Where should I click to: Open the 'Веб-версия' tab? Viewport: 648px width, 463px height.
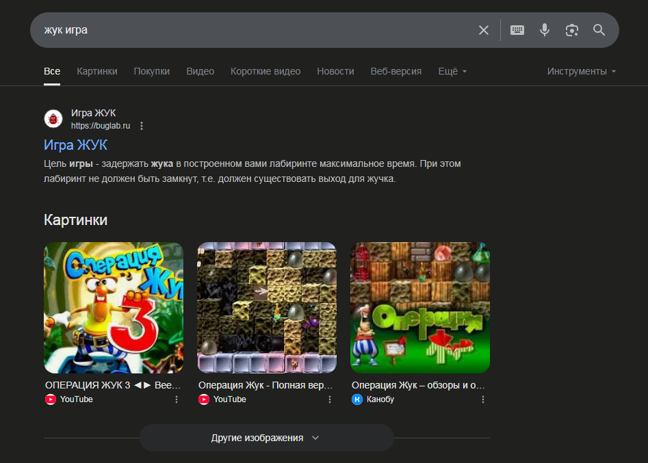pyautogui.click(x=396, y=71)
